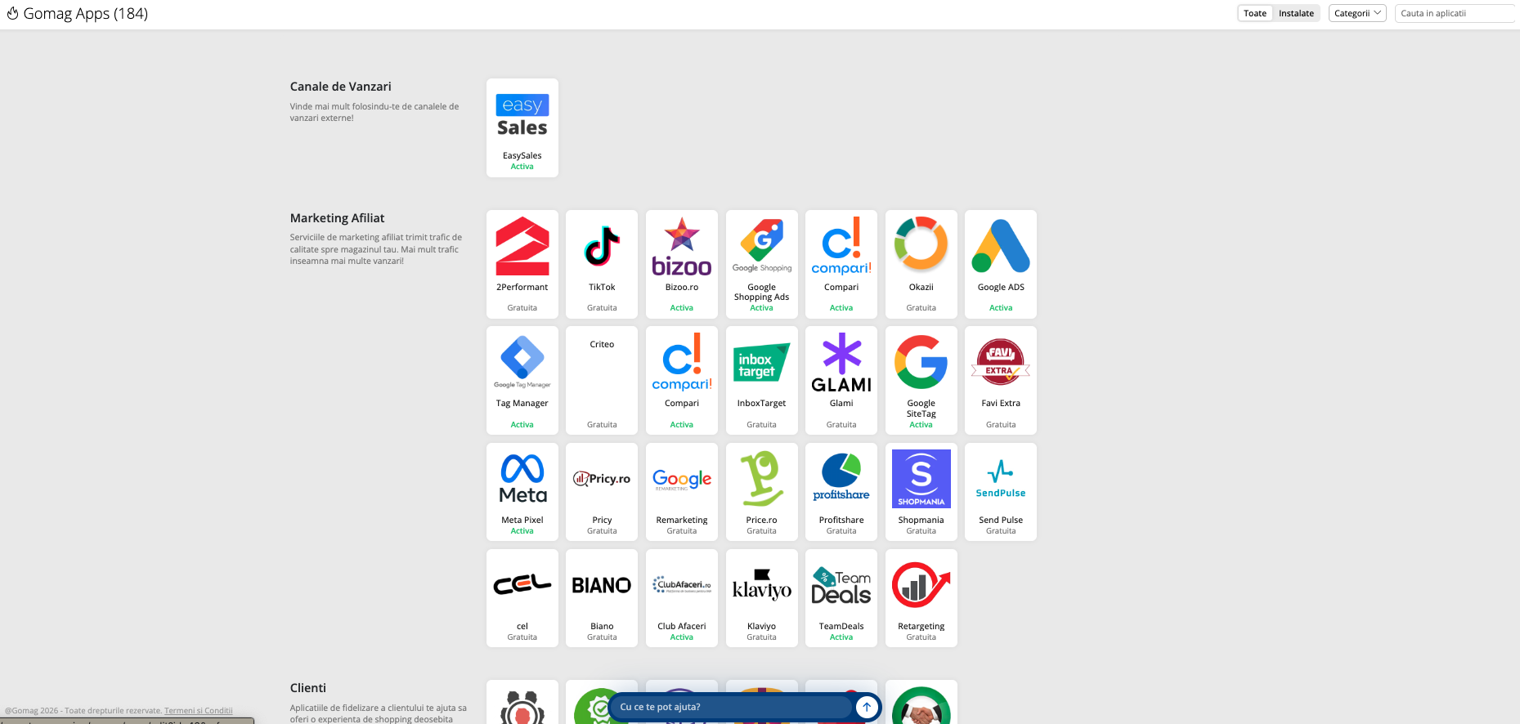Open the Google ADS app icon

click(x=1001, y=246)
